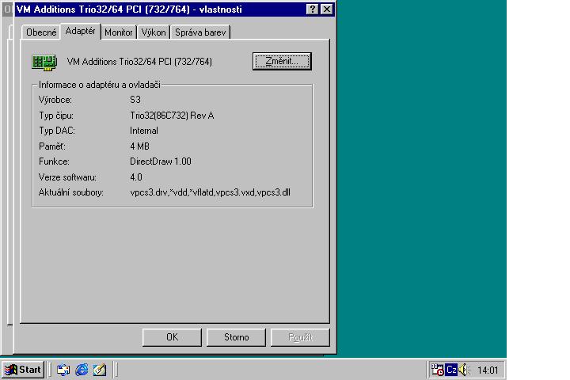Open the Správa barev tab
This screenshot has height=380, width=570.
point(200,32)
